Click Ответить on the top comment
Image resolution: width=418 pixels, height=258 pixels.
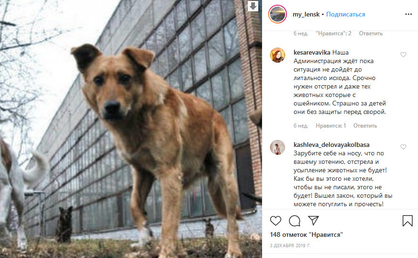(371, 33)
